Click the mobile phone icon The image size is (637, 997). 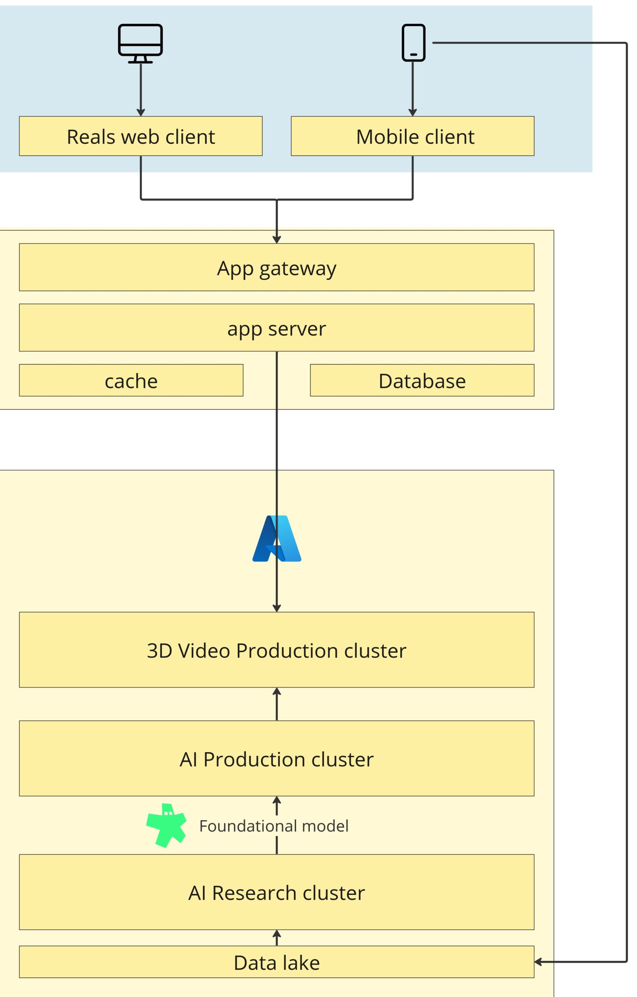point(413,43)
